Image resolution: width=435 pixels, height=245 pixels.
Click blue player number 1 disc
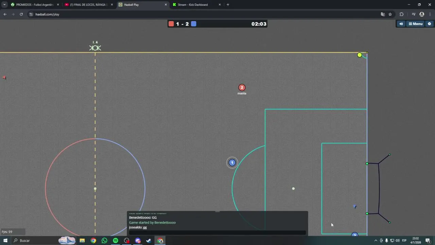[x=232, y=163]
